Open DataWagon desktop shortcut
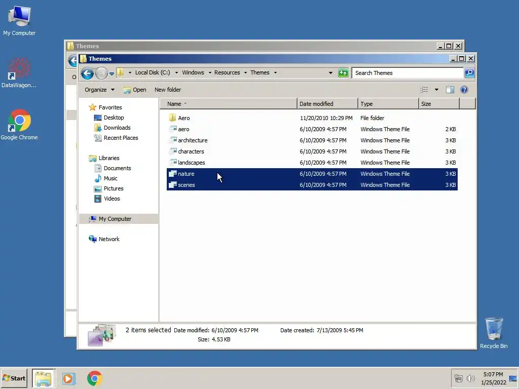This screenshot has width=519, height=389. [19, 73]
